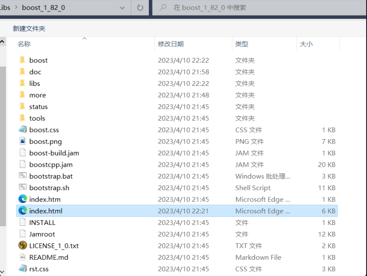
Task: Select the file name README.md
Action: pyautogui.click(x=48, y=257)
